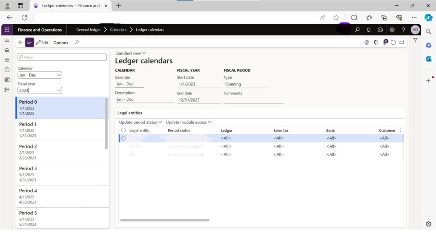The image size is (436, 245).
Task: Open the top bar search magnifier
Action: click(357, 30)
